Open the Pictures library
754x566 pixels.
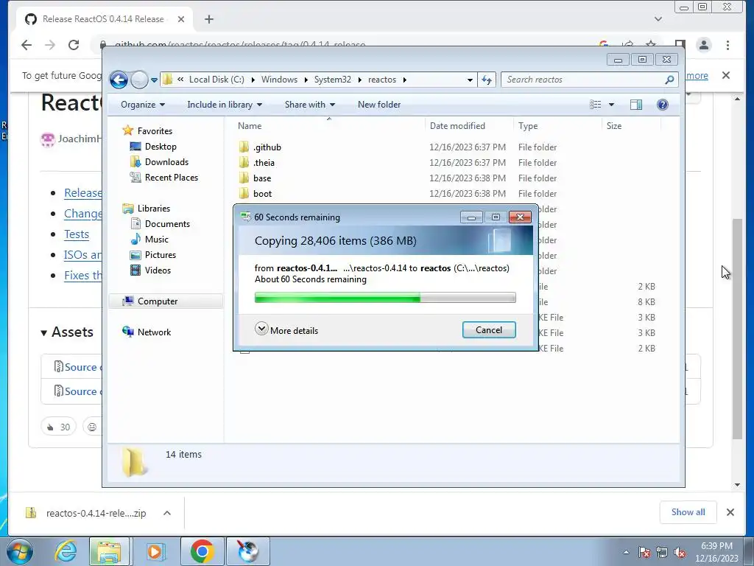[x=160, y=254]
